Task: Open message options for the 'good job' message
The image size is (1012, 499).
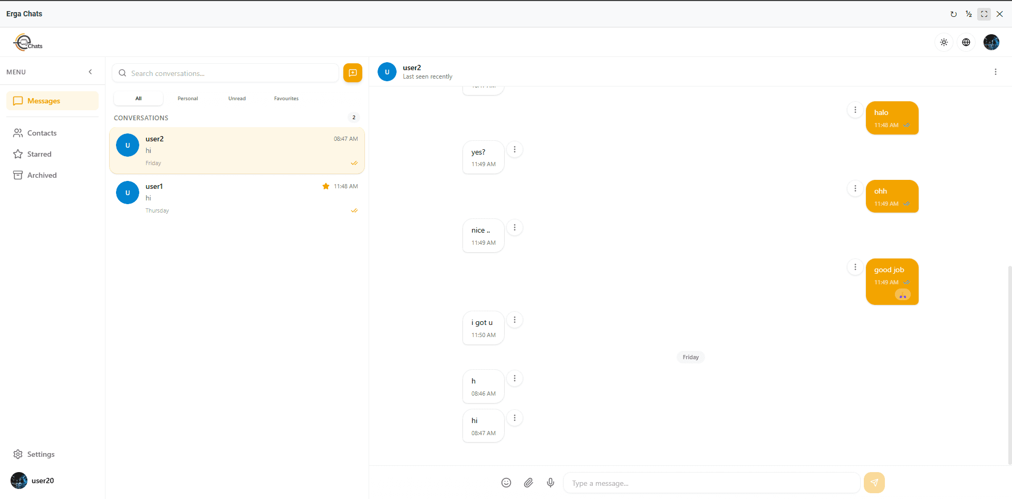Action: [x=855, y=267]
